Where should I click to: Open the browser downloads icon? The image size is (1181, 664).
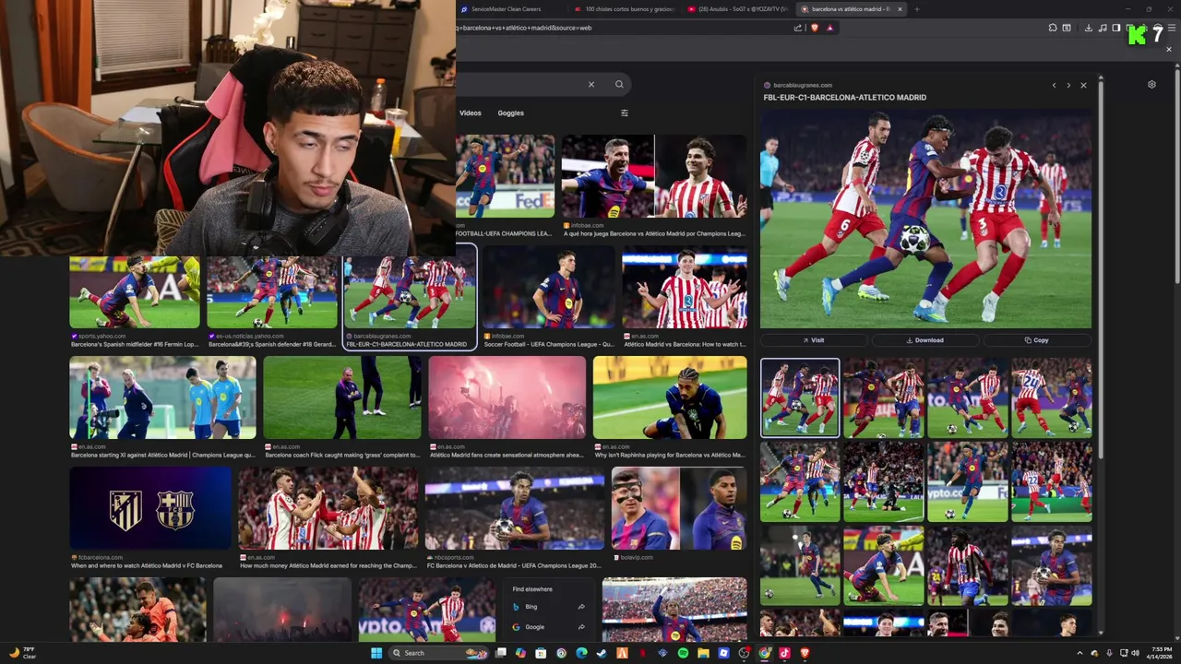coord(1089,28)
